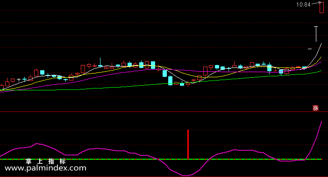The width and height of the screenshot is (328, 177).
Task: Click the tall red vertical signal bar
Action: [x=188, y=145]
